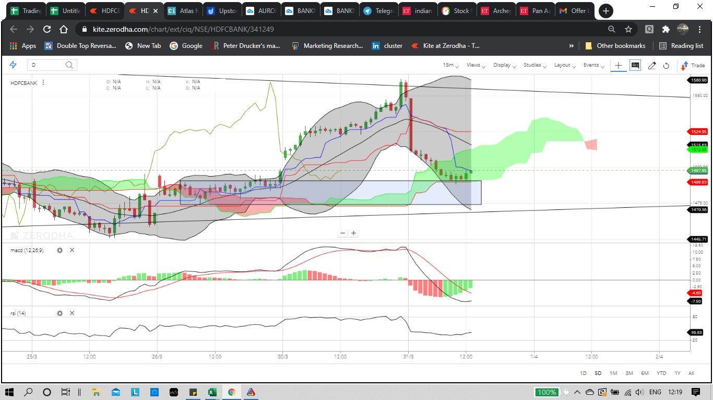Click the zoom magnifier in address bar

(612, 29)
